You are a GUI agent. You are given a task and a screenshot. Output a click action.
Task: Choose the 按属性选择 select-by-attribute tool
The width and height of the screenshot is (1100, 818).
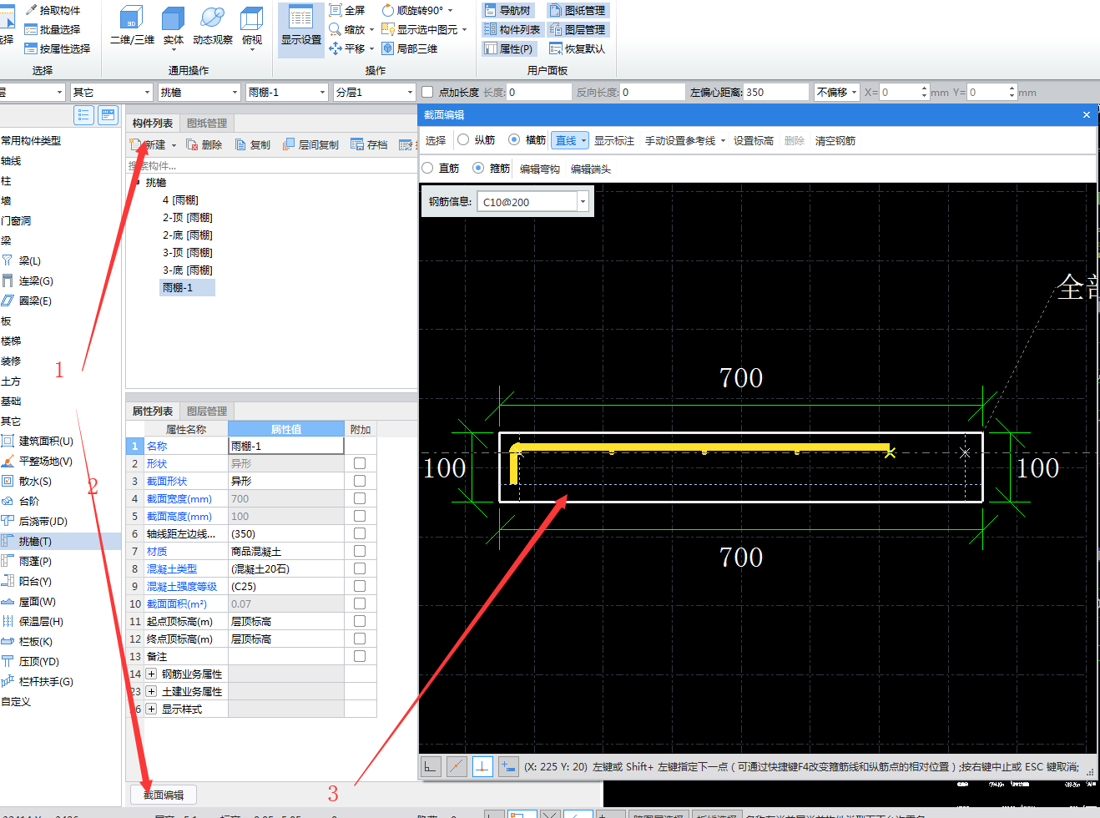(x=58, y=48)
